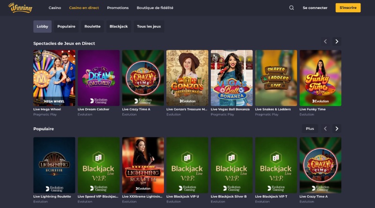Click 'Evolution' under Live Funky Time

(x=307, y=114)
